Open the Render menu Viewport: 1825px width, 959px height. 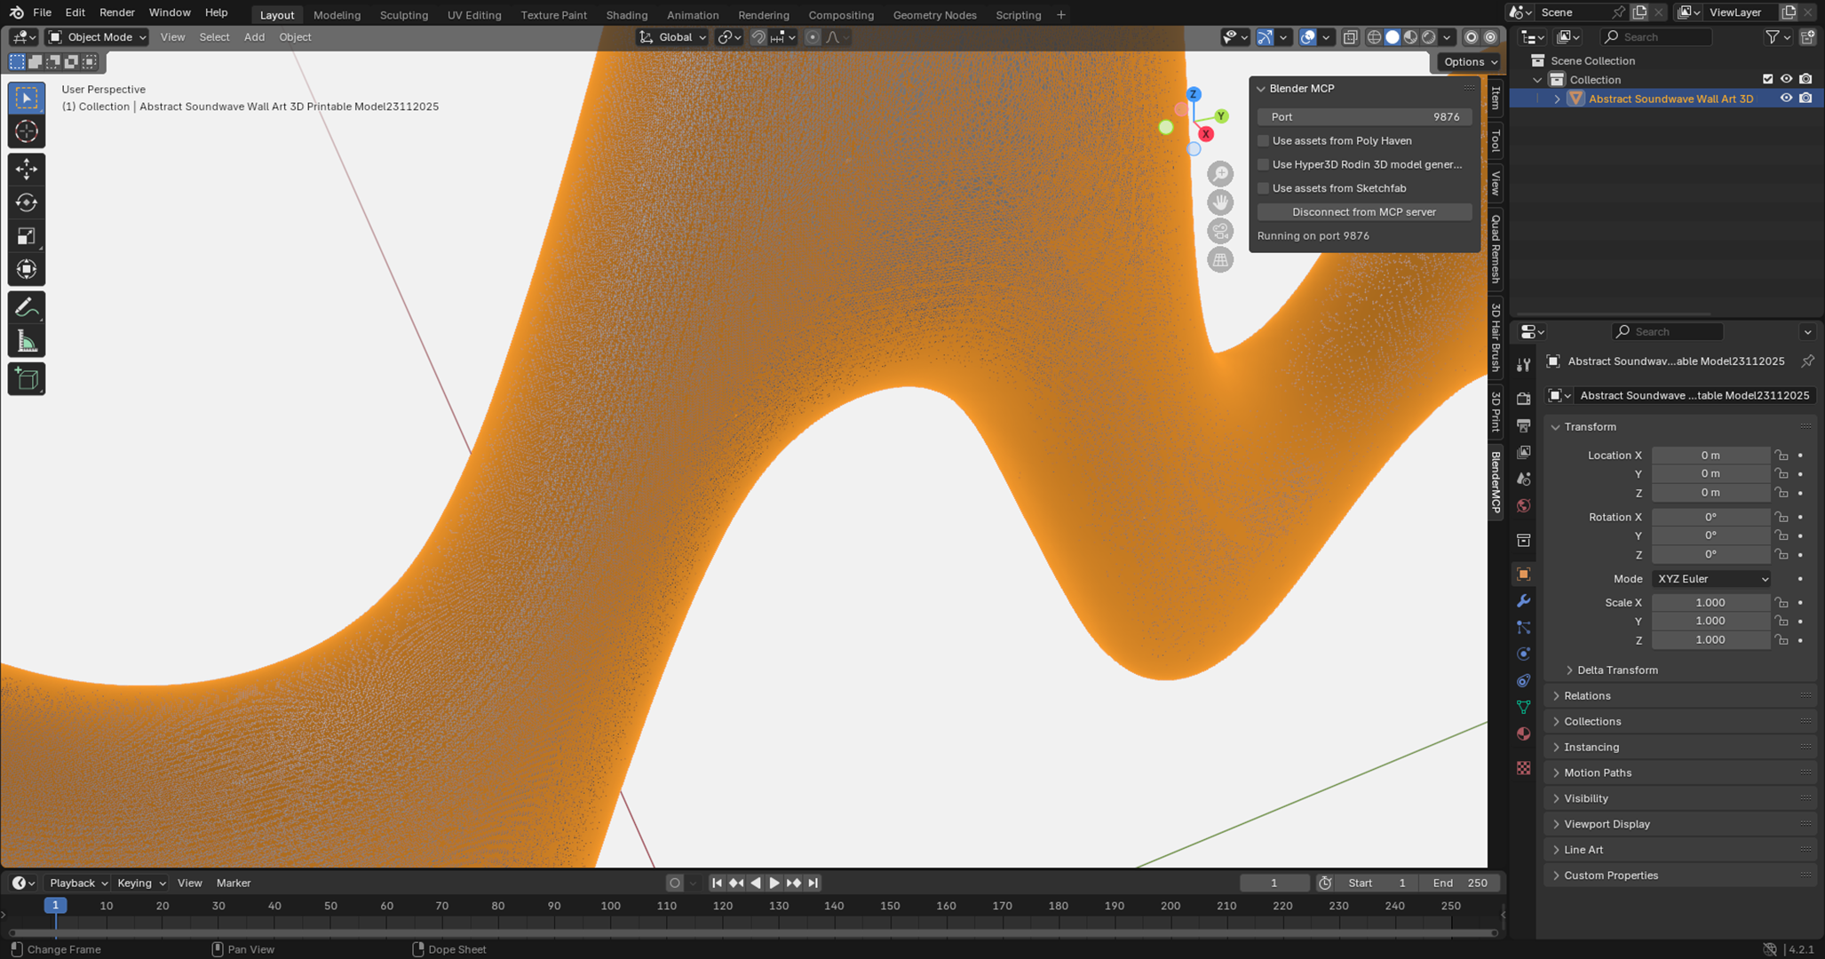tap(117, 12)
